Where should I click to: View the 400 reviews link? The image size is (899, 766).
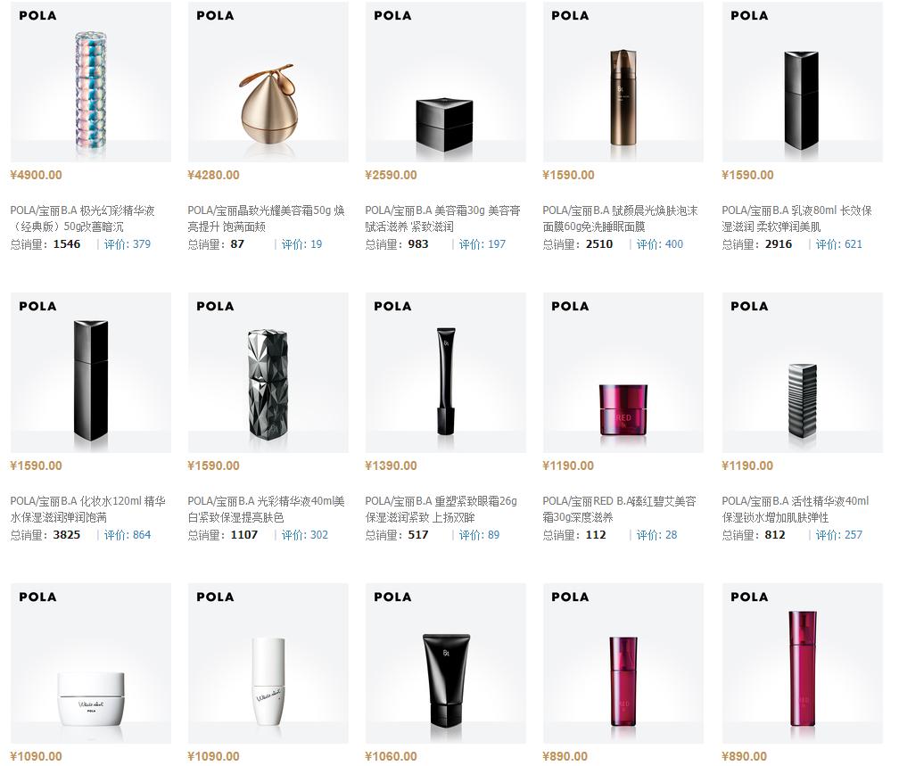(660, 243)
